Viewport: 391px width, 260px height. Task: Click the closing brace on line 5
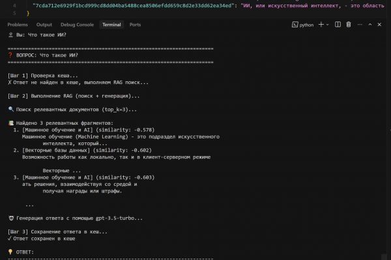[x=28, y=13]
